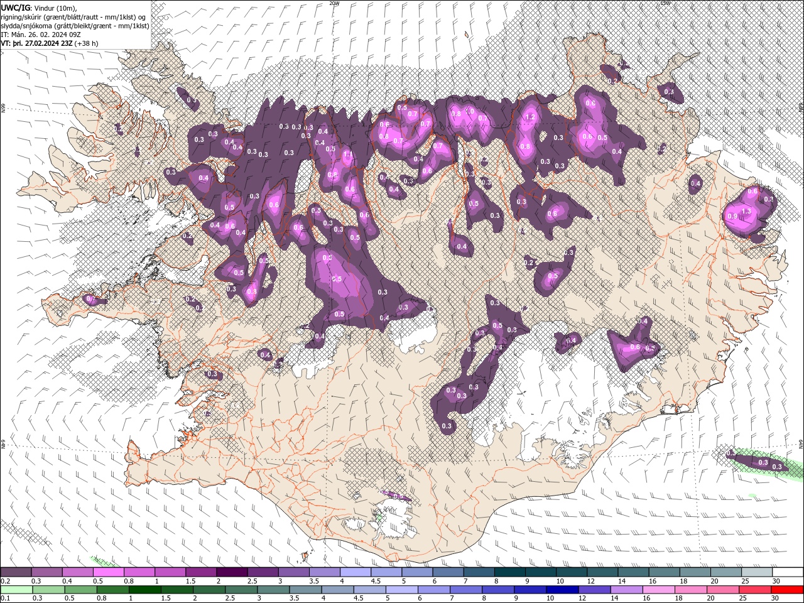804x603 pixels.
Task: Click the bottom-row legend swatch labeled 3.5
Action: [x=305, y=590]
